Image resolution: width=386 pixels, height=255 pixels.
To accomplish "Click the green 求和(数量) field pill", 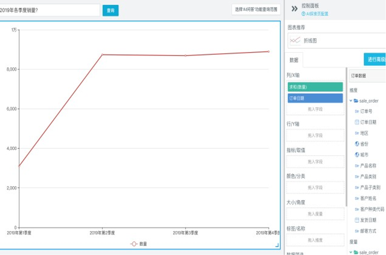I will tap(315, 87).
